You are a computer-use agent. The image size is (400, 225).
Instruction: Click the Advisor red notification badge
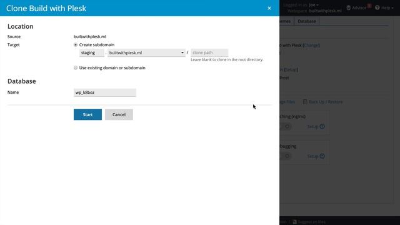point(369,6)
